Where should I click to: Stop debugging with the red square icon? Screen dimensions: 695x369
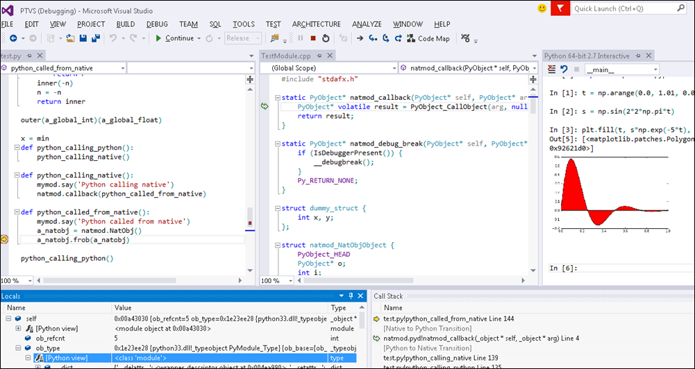tap(313, 38)
